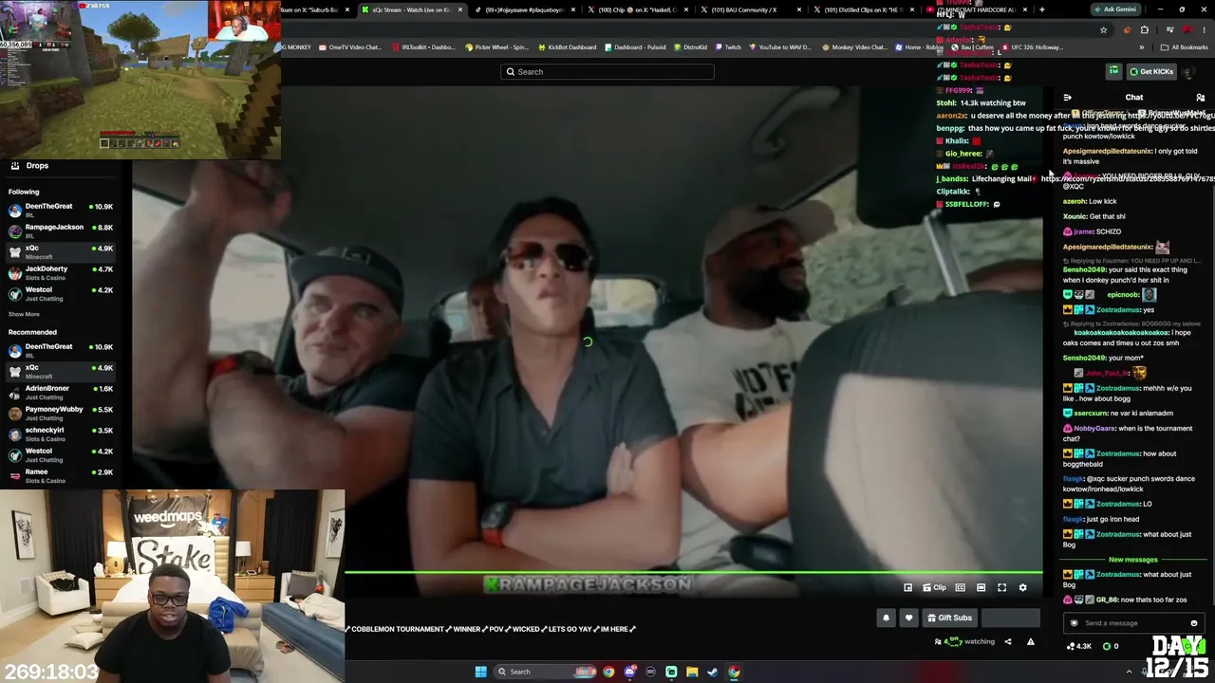
Task: Open the KickBot Dashboard bookmark
Action: [x=567, y=47]
